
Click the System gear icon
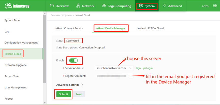pos(141,6)
